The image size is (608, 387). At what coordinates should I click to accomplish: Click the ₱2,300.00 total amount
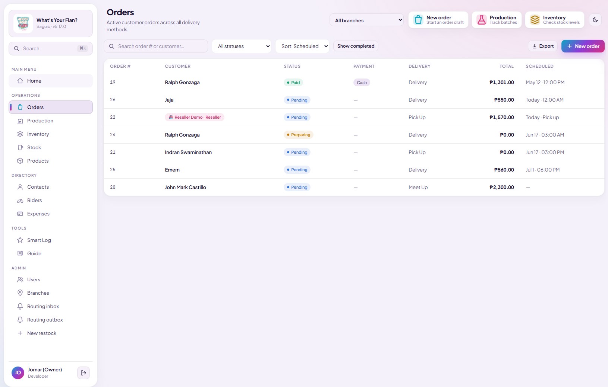501,187
